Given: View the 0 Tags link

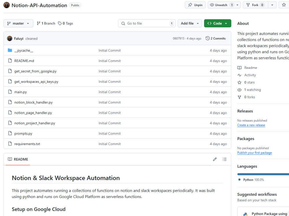Looking at the screenshot, I should [x=65, y=23].
